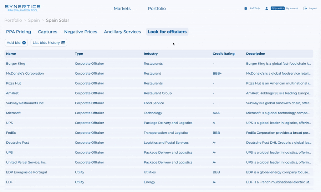Click the Logout arrow icon

coord(305,9)
